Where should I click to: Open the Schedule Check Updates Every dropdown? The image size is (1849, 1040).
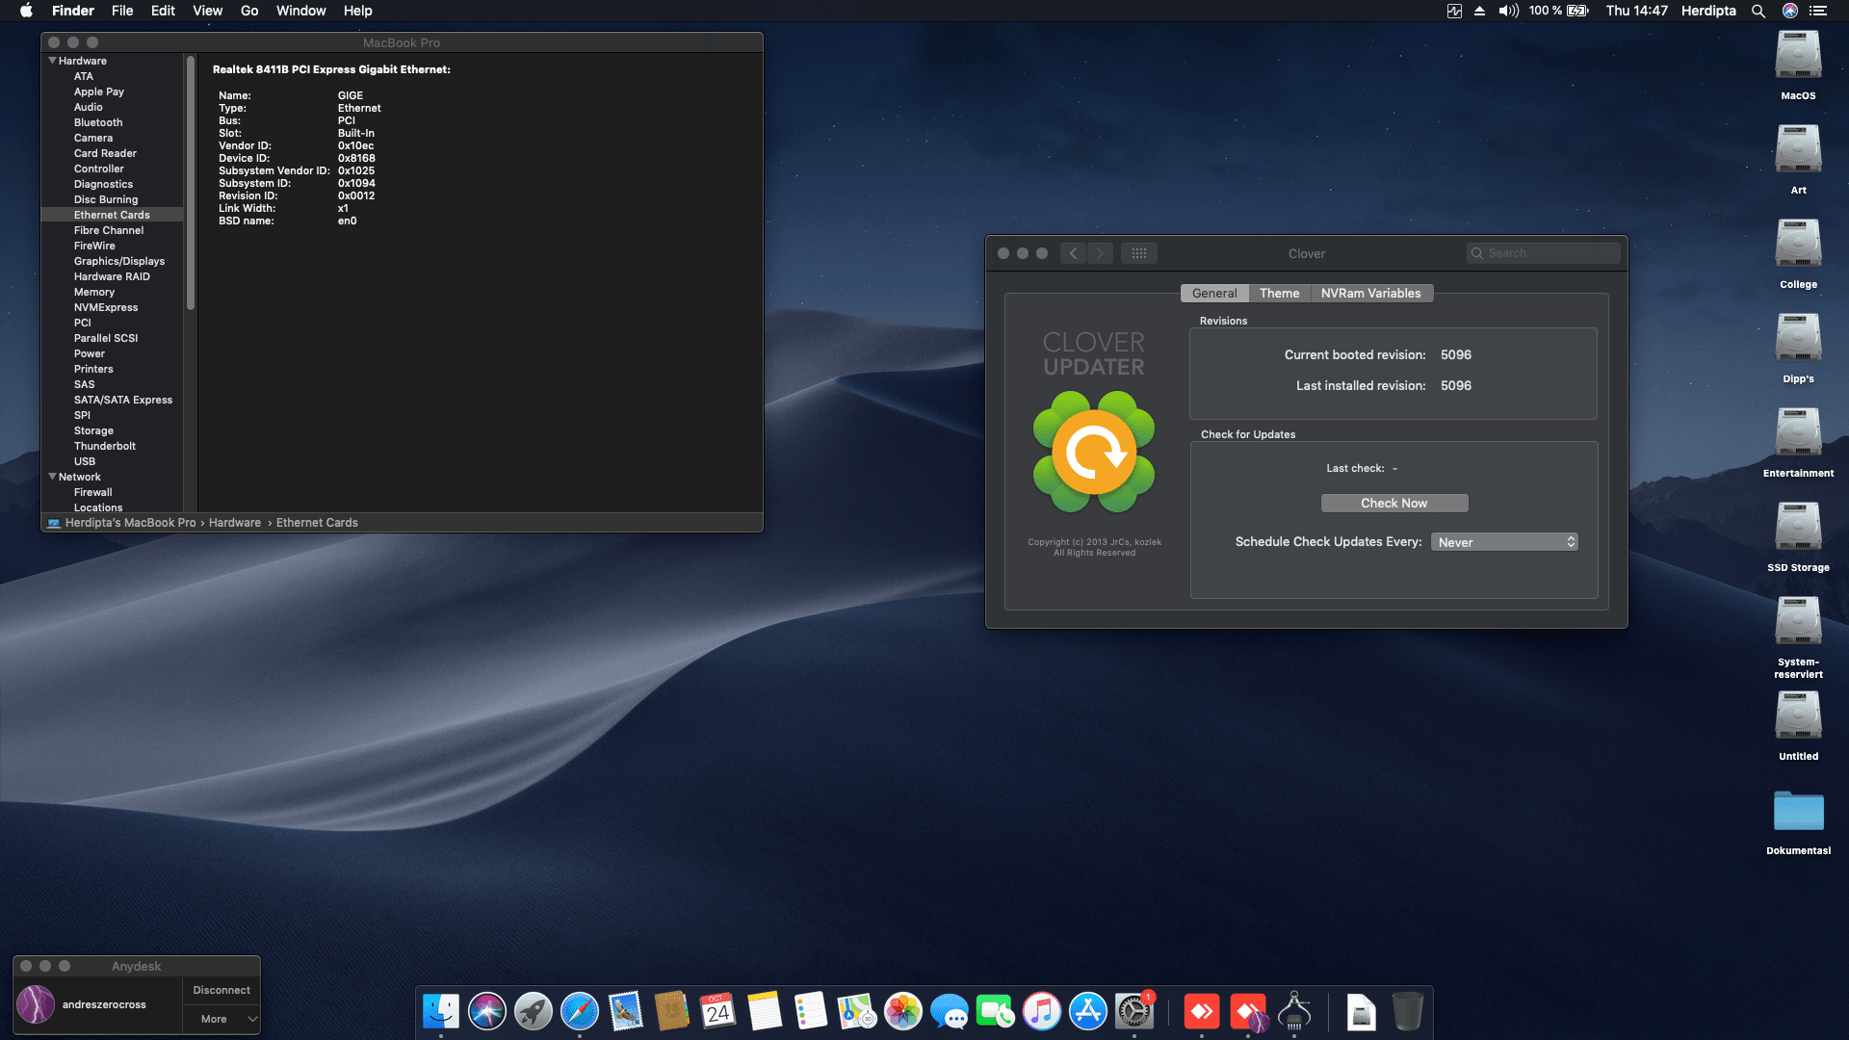[1503, 541]
